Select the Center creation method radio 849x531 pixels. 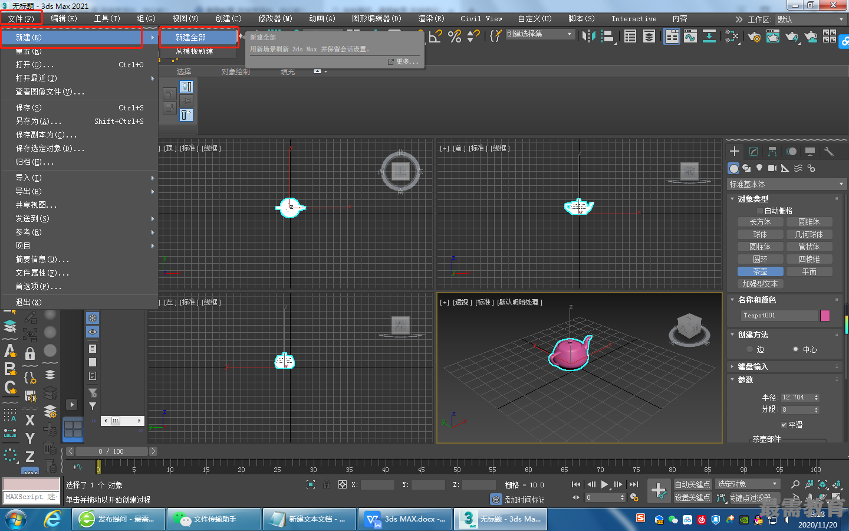(x=796, y=349)
